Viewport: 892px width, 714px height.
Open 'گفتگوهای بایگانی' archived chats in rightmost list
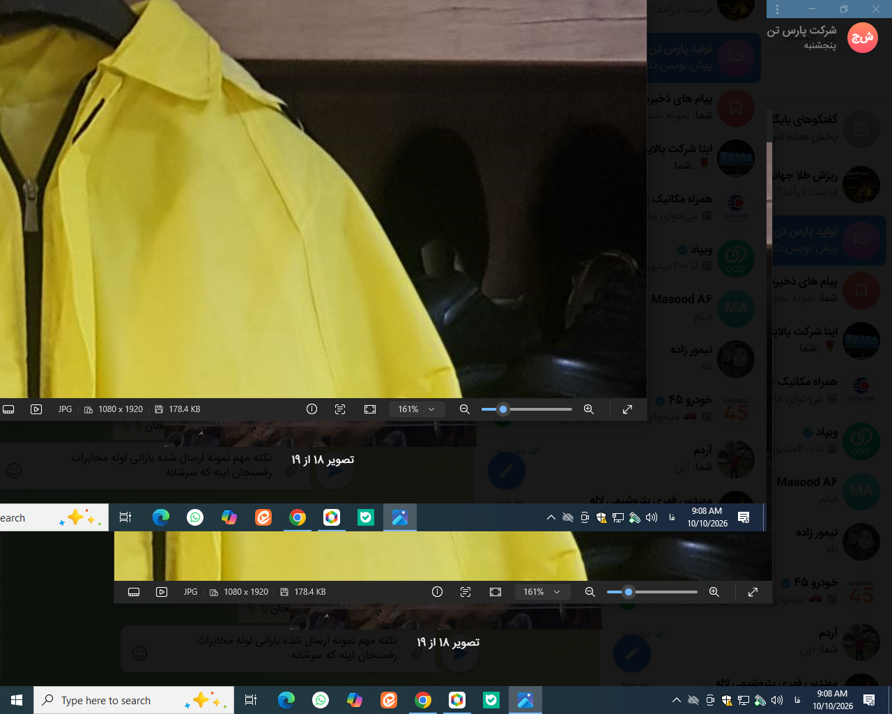831,128
